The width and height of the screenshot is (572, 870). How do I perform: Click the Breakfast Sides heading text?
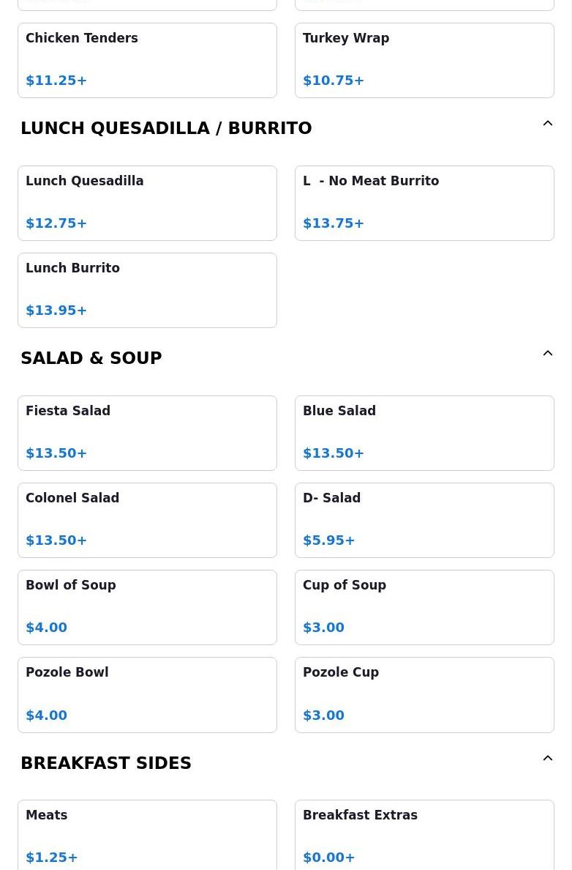pos(106,763)
